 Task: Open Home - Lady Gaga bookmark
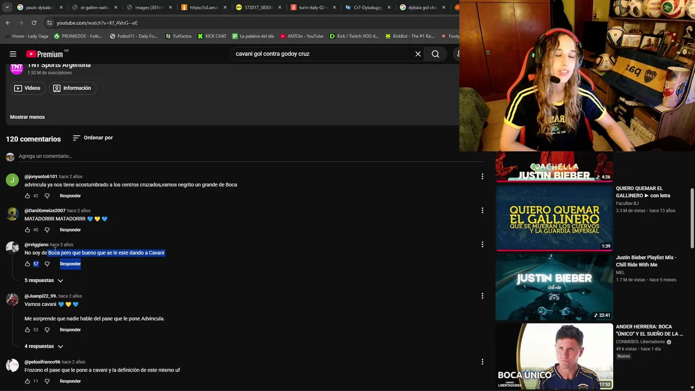click(26, 36)
